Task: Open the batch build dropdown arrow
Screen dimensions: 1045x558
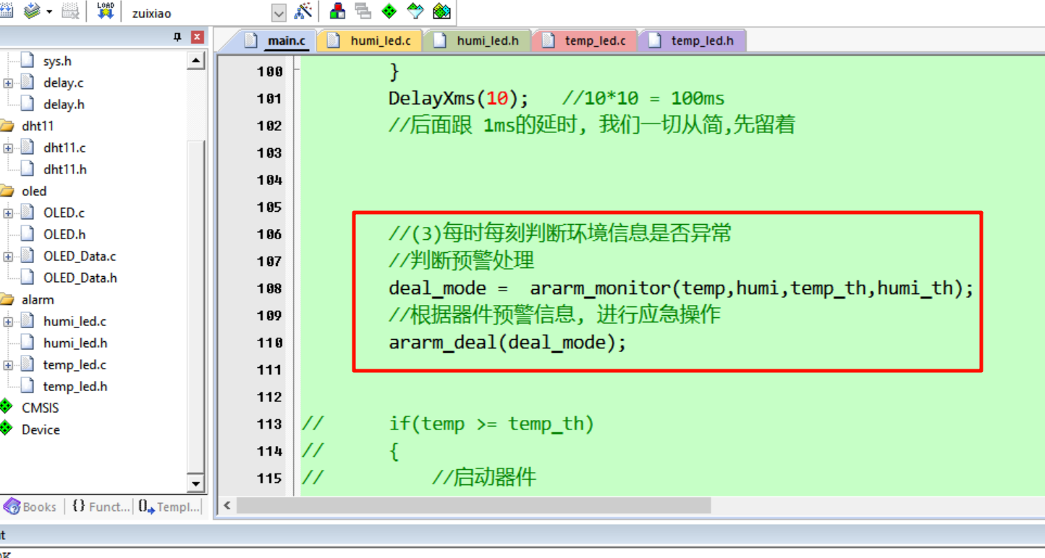Action: pos(49,12)
